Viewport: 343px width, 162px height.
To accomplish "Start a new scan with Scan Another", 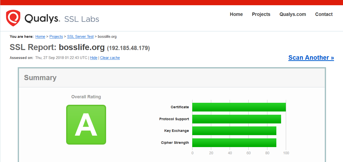I will (311, 58).
